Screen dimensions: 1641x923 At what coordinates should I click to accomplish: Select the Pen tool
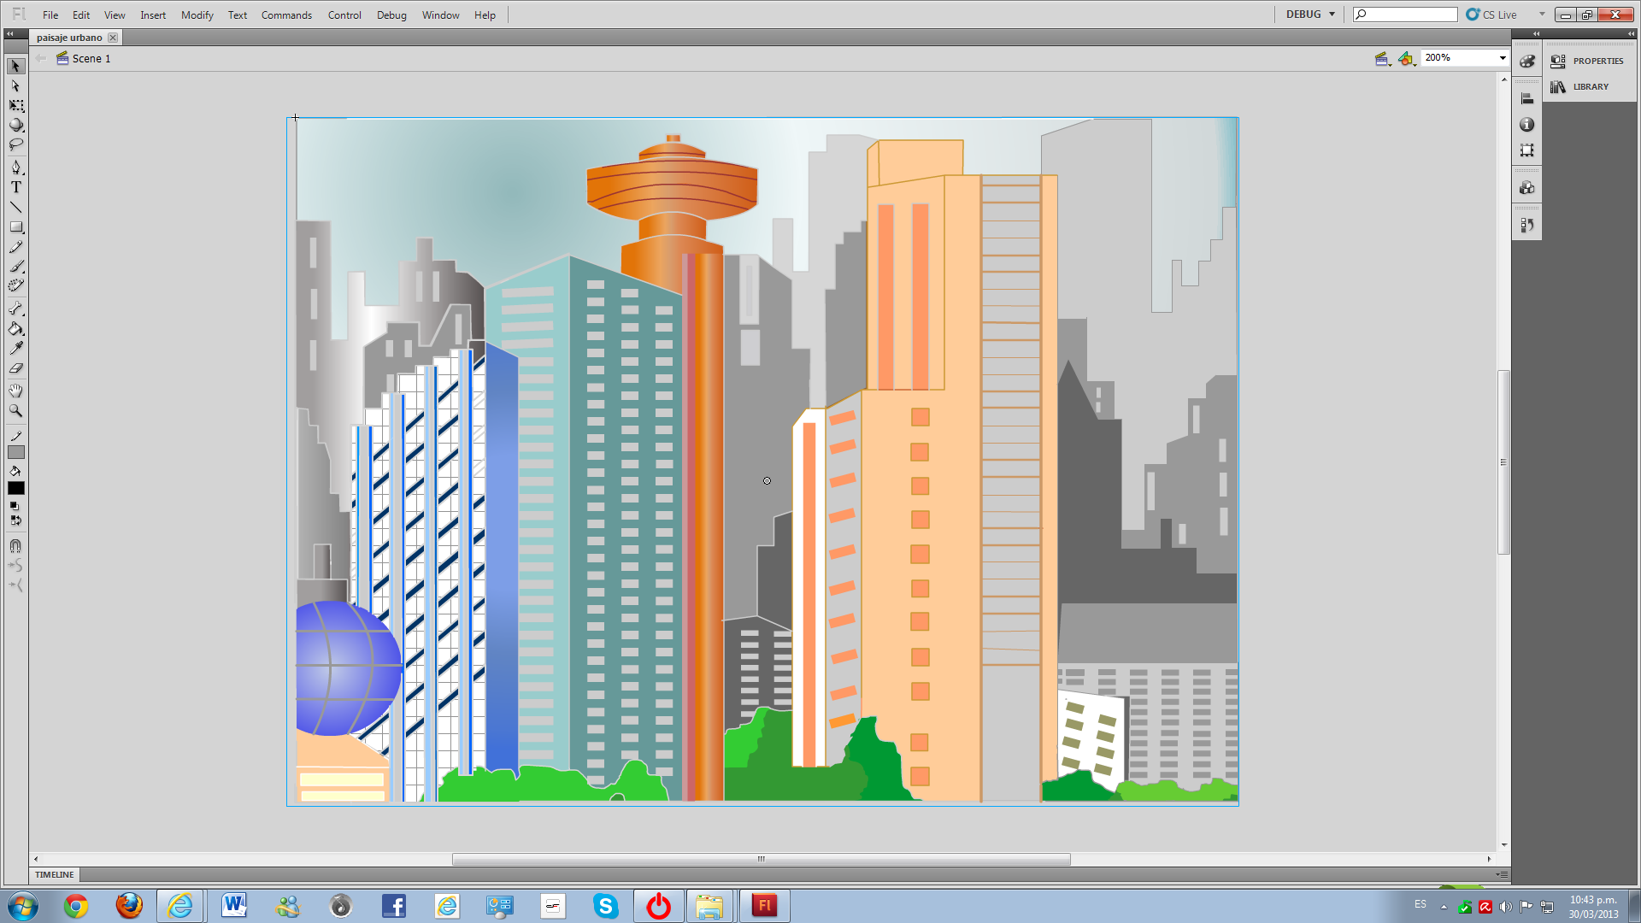(15, 168)
